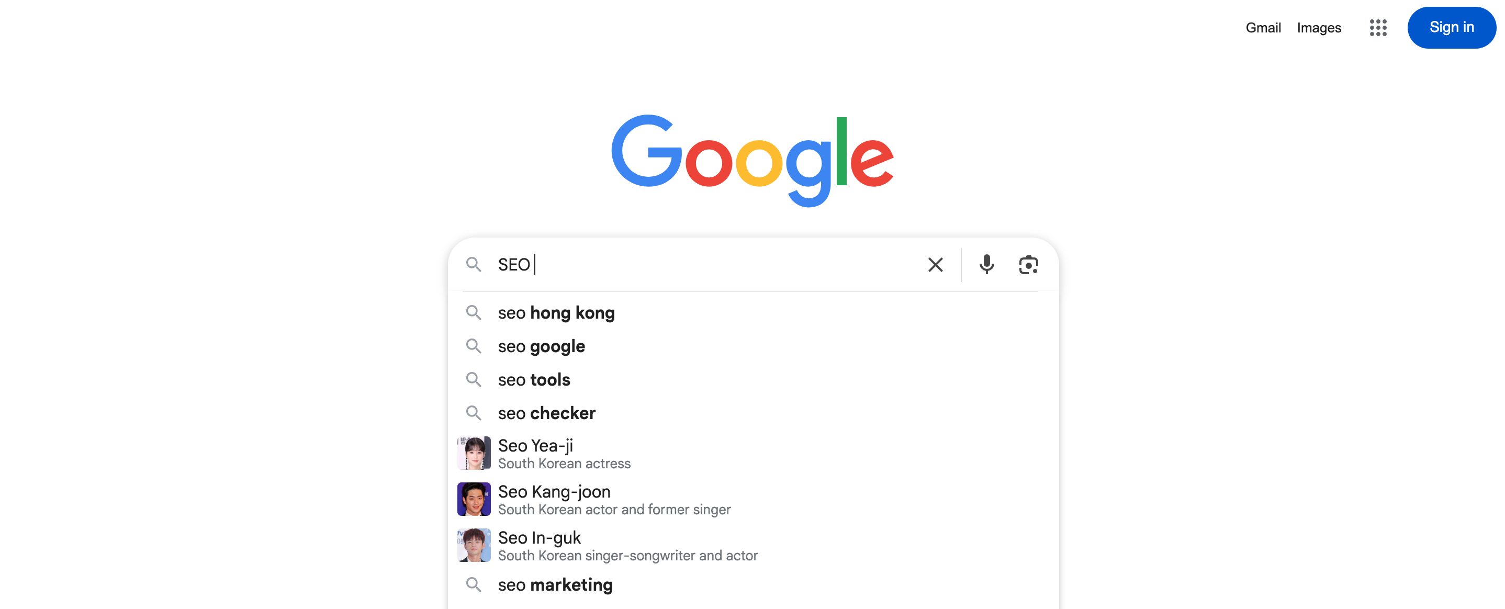Choose the "seo hong kong" suggestion
This screenshot has width=1505, height=609.
pos(556,313)
